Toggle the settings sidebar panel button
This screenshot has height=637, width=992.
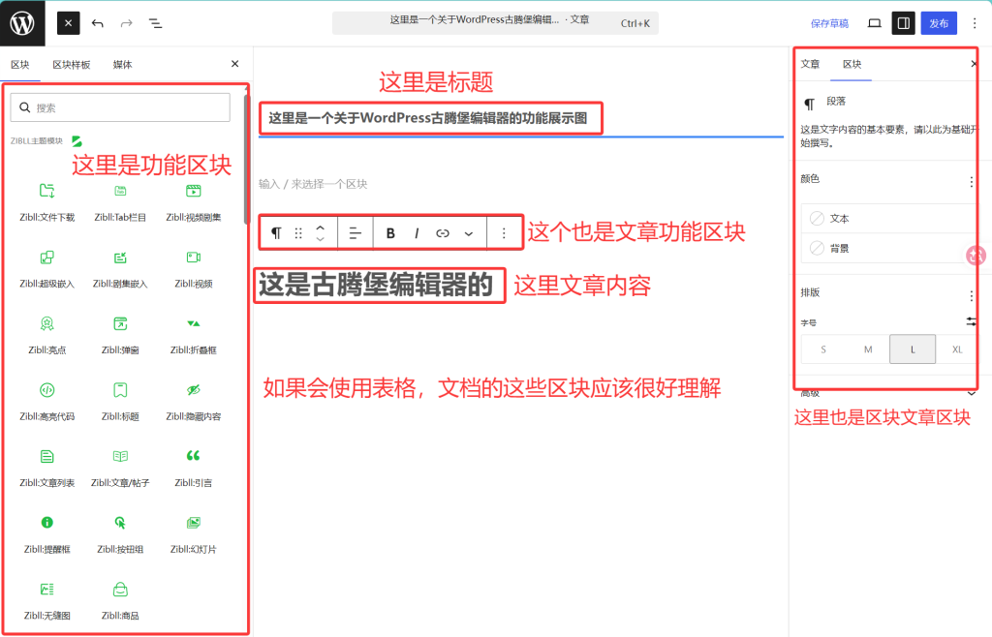tap(904, 23)
